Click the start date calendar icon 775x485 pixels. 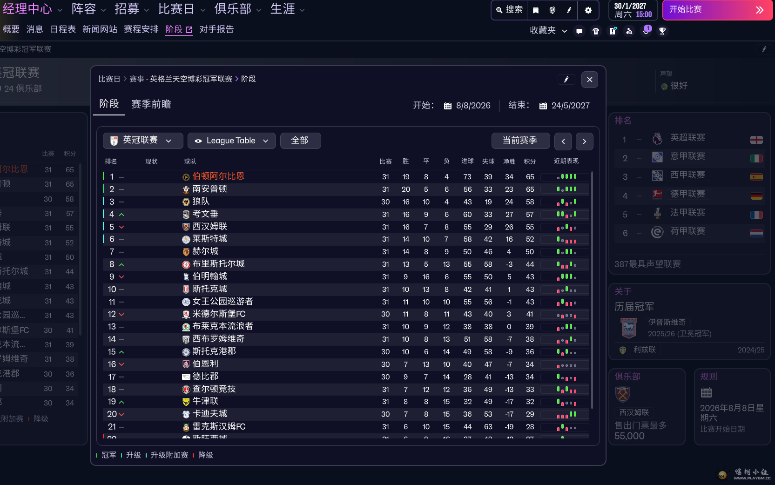point(447,106)
